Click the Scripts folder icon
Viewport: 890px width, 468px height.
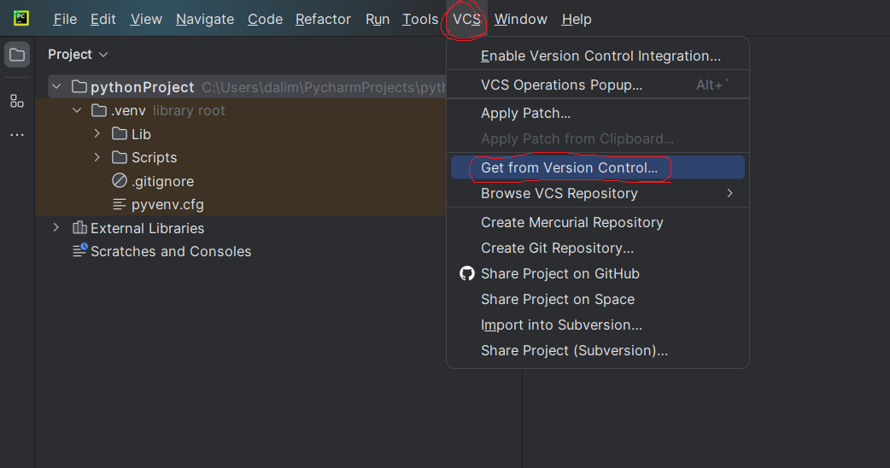[120, 157]
